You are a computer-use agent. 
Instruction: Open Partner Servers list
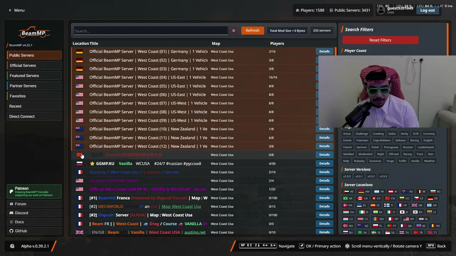[34, 86]
